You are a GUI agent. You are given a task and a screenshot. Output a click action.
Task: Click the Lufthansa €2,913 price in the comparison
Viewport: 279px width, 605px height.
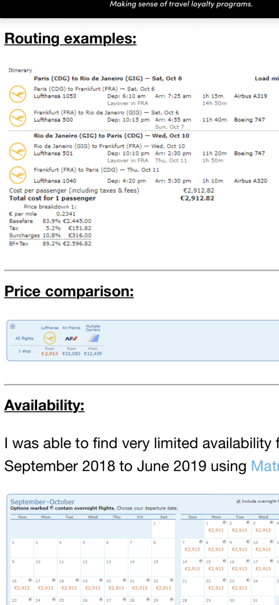(50, 354)
